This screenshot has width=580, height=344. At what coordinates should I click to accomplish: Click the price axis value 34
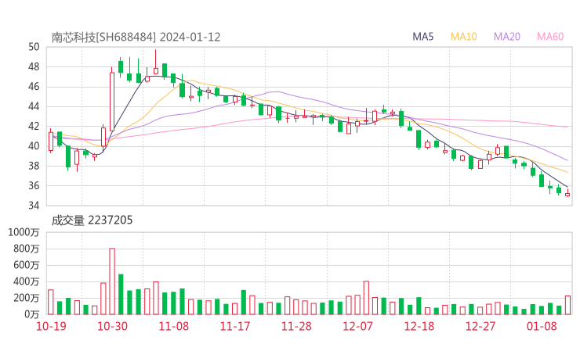(x=34, y=205)
